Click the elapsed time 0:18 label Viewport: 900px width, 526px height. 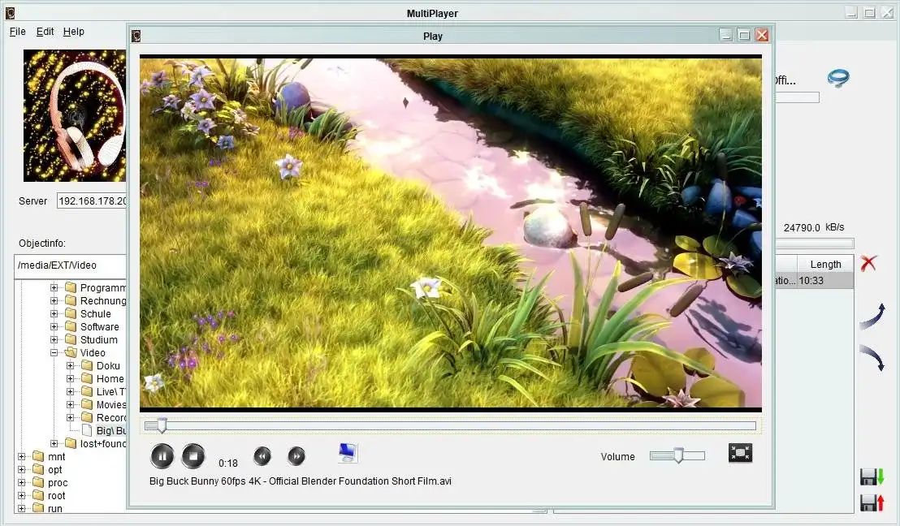pyautogui.click(x=228, y=463)
